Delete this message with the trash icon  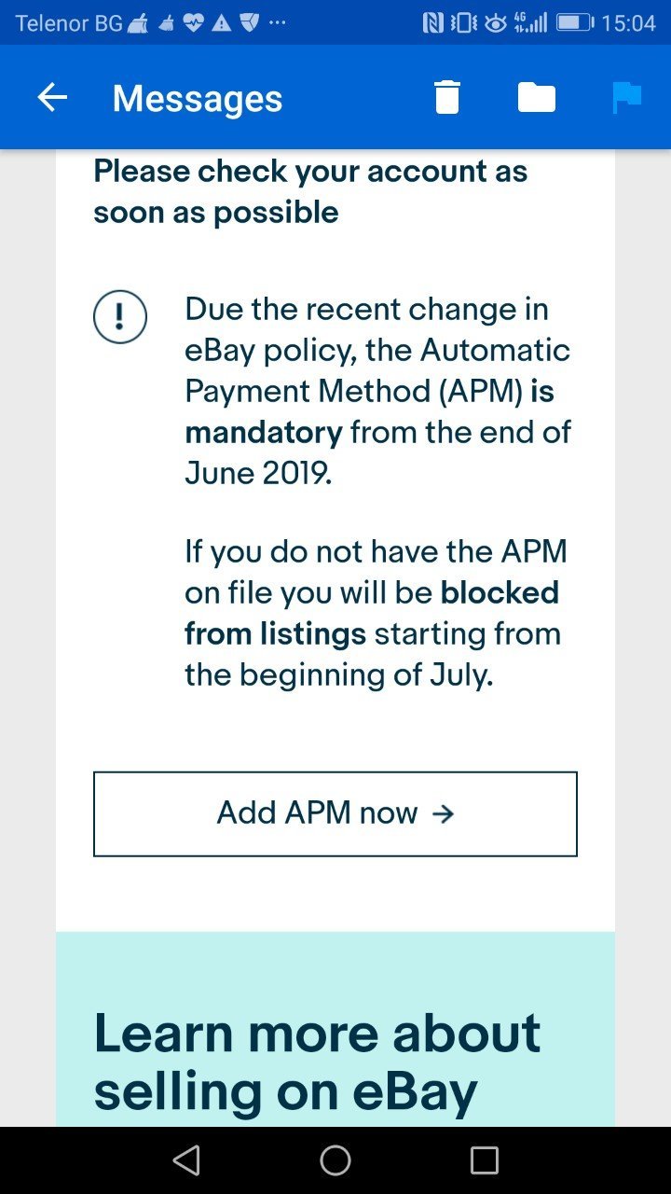[447, 98]
